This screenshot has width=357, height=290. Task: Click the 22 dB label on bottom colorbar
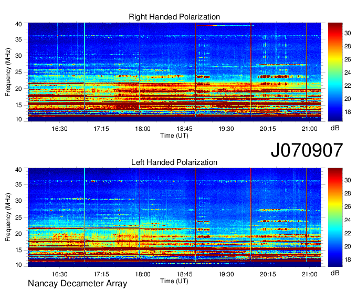348,233
